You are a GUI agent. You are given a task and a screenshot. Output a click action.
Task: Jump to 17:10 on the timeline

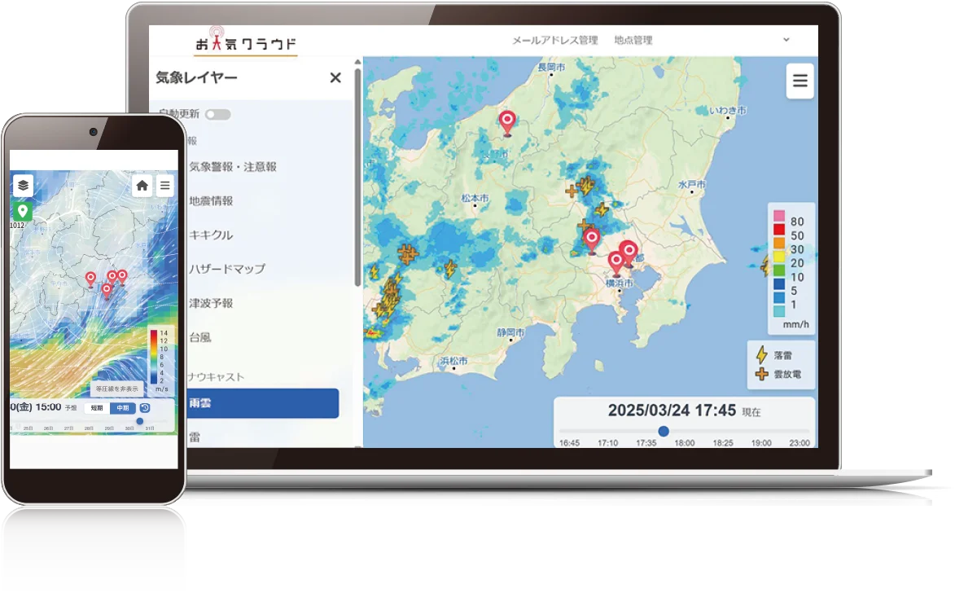607,443
